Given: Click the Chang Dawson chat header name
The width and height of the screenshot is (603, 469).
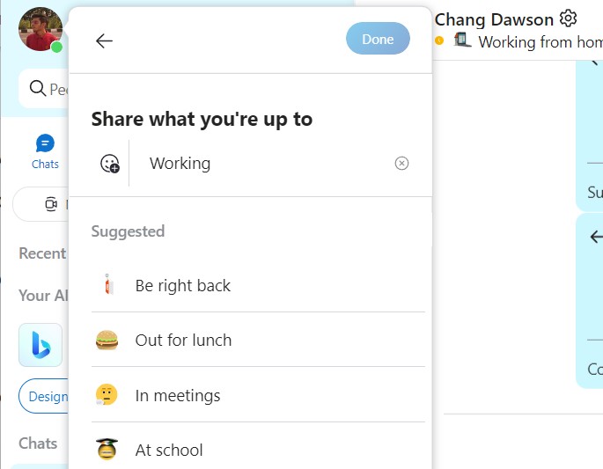Looking at the screenshot, I should coord(493,18).
